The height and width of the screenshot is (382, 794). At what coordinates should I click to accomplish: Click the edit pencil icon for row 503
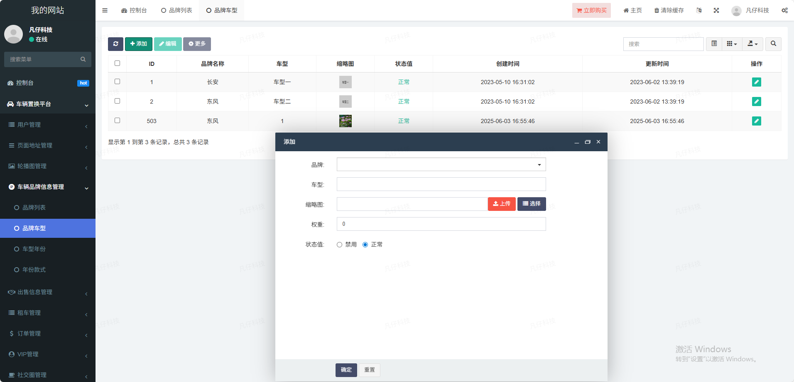click(756, 121)
